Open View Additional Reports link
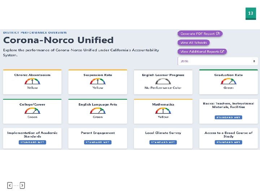 (x=202, y=52)
